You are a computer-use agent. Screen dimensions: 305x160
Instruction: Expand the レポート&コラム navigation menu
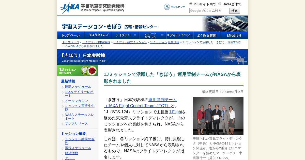(153, 35)
